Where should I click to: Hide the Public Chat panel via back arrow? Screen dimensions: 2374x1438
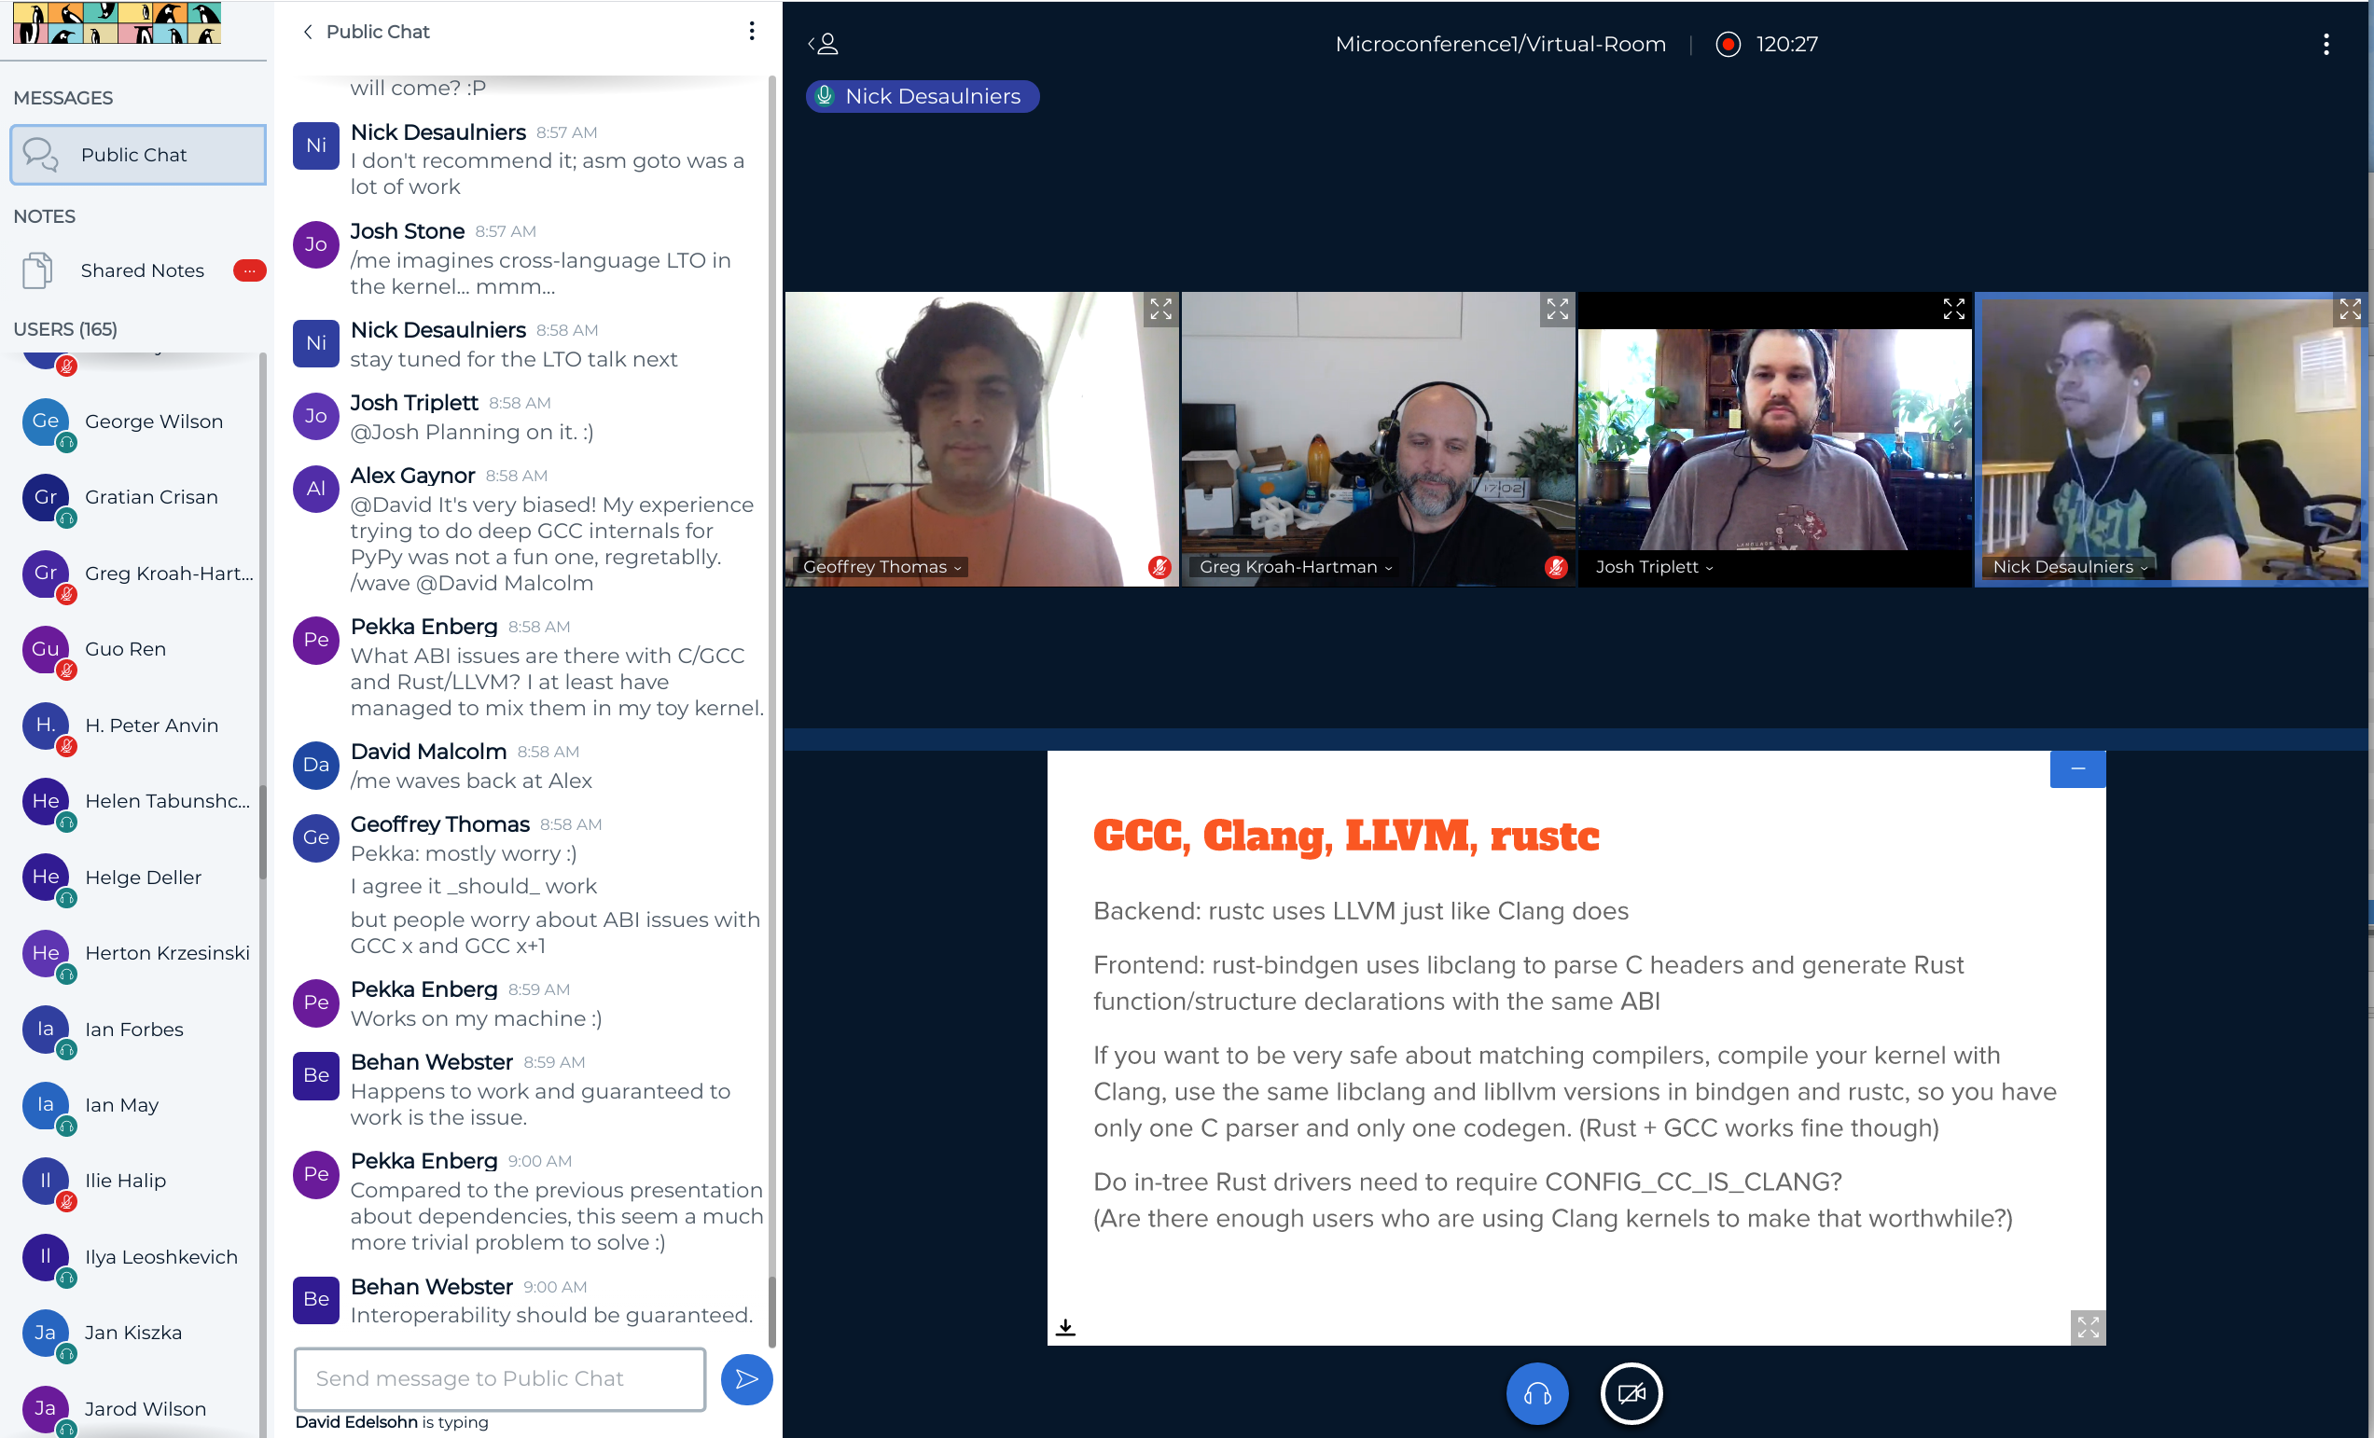[307, 32]
